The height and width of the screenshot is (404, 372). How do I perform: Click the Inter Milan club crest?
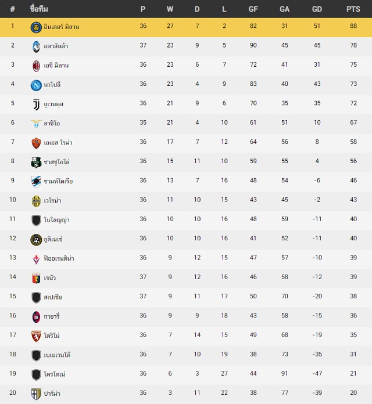(36, 27)
